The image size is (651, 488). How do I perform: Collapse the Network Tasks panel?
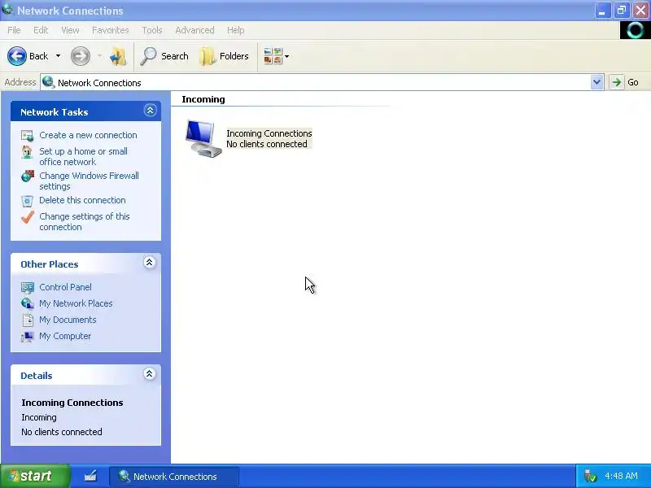click(150, 111)
